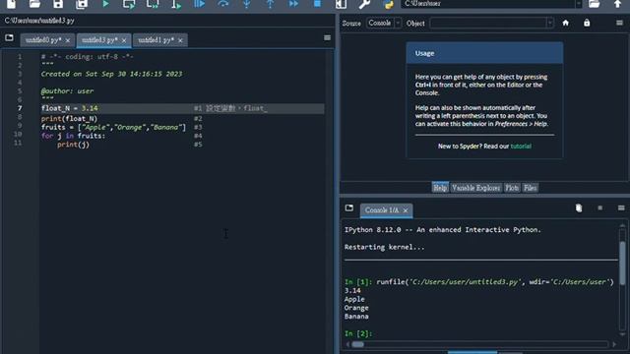Open the Plots tab
This screenshot has width=630, height=354.
(512, 188)
